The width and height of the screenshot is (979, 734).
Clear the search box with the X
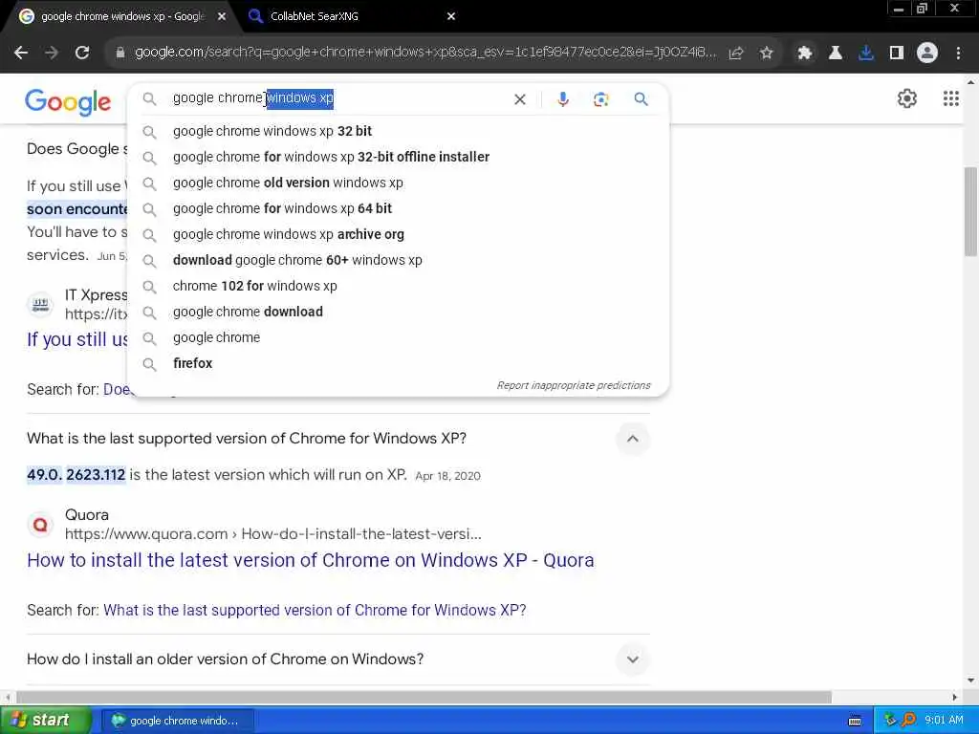[519, 99]
